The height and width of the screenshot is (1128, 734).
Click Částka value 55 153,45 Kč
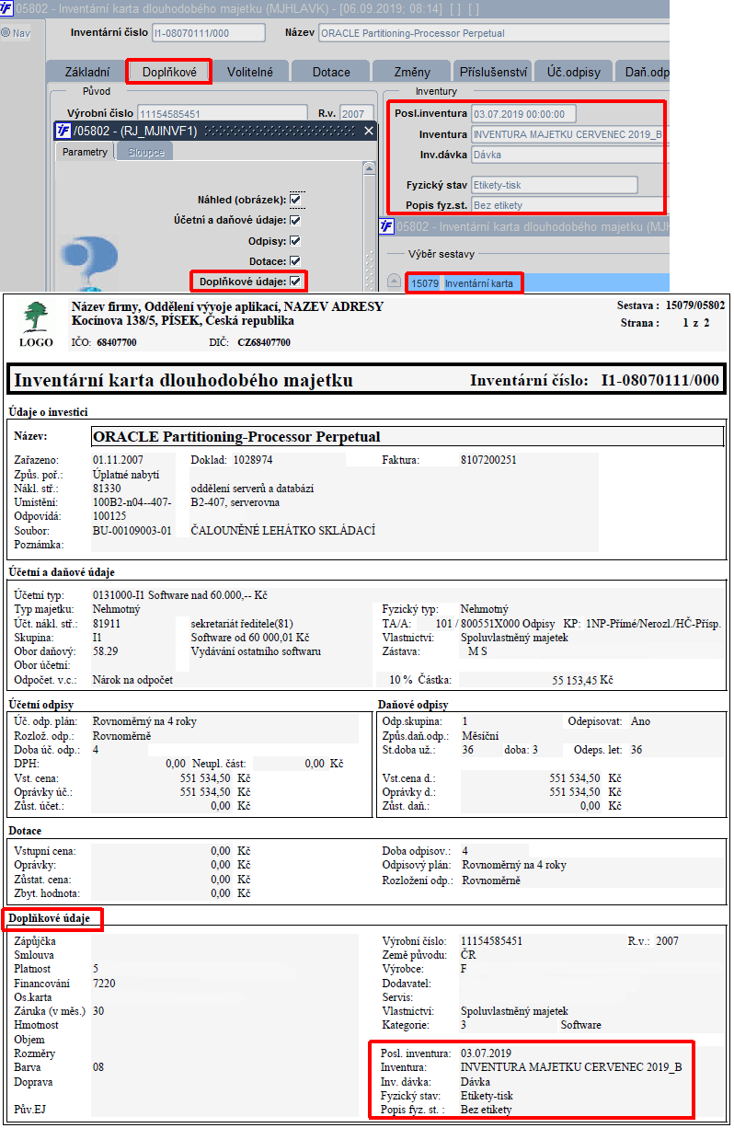point(582,681)
